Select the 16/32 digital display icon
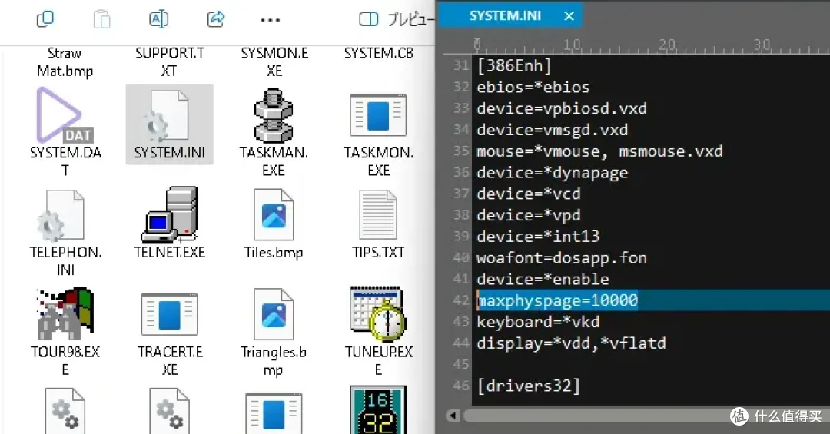 point(378,409)
